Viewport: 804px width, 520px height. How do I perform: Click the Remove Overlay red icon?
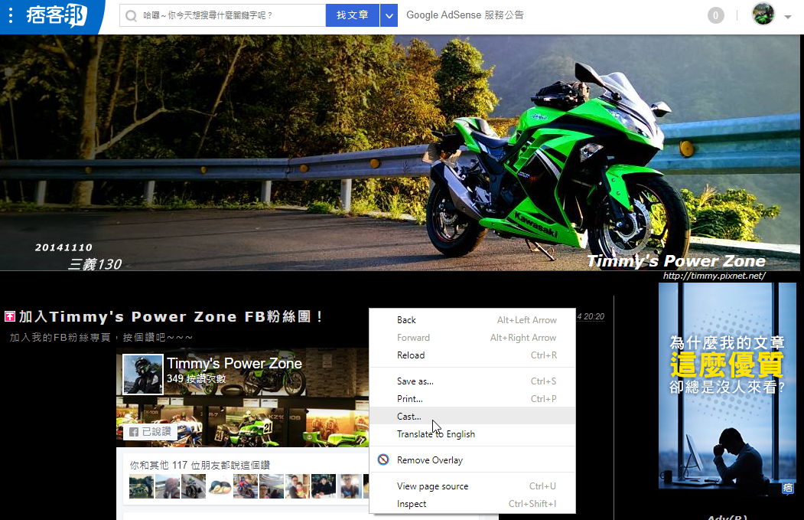click(383, 459)
